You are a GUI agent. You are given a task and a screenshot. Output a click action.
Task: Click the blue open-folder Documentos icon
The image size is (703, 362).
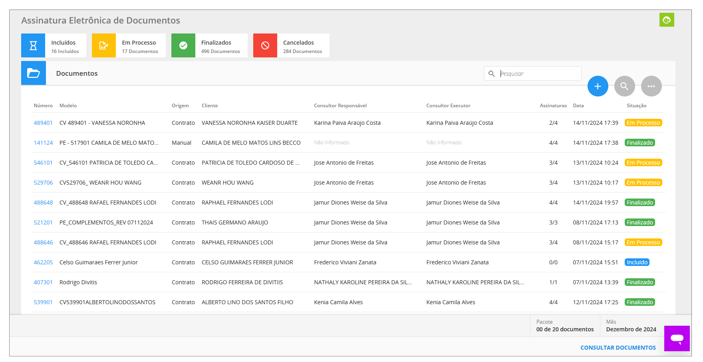tap(34, 73)
